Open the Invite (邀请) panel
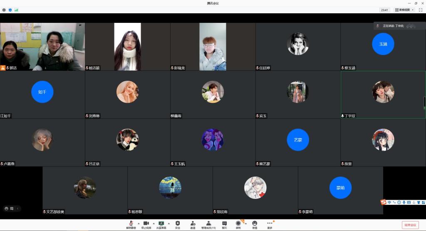426x231 pixels. click(x=193, y=224)
